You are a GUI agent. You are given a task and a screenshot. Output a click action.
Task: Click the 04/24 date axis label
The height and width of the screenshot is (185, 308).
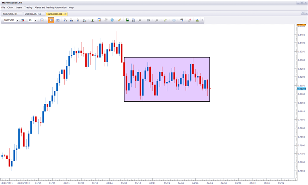210,183
